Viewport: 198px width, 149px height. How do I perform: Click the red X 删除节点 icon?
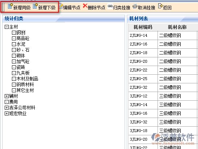point(85,6)
